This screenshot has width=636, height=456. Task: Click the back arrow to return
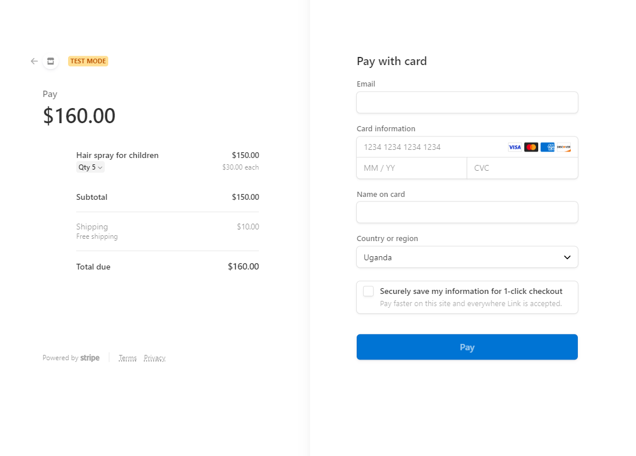(34, 61)
